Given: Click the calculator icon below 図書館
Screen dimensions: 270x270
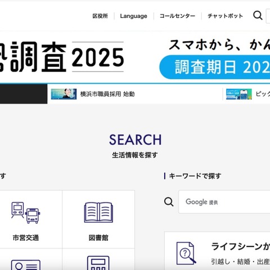Looking at the screenshot, I should tap(98, 263).
